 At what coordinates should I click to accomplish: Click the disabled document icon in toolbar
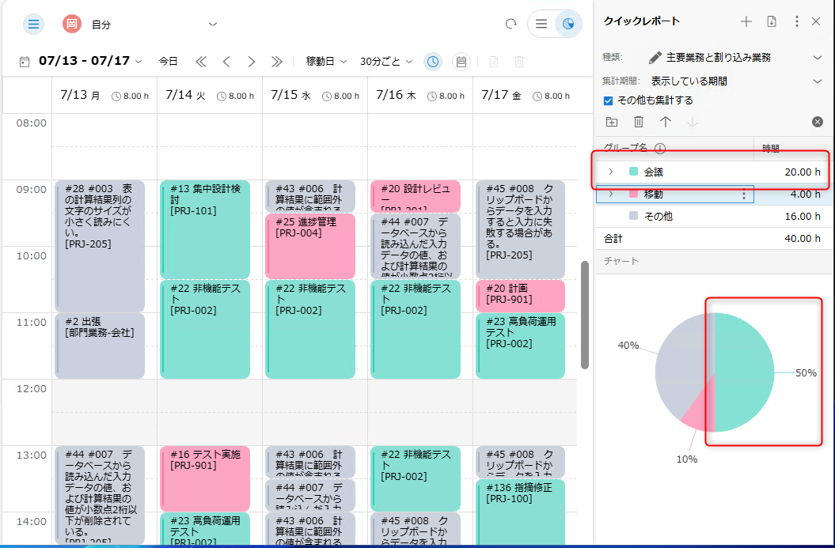pos(494,62)
